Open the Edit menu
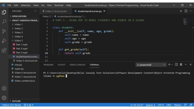Viewport: 194px width, 109px height. pos(16,5)
